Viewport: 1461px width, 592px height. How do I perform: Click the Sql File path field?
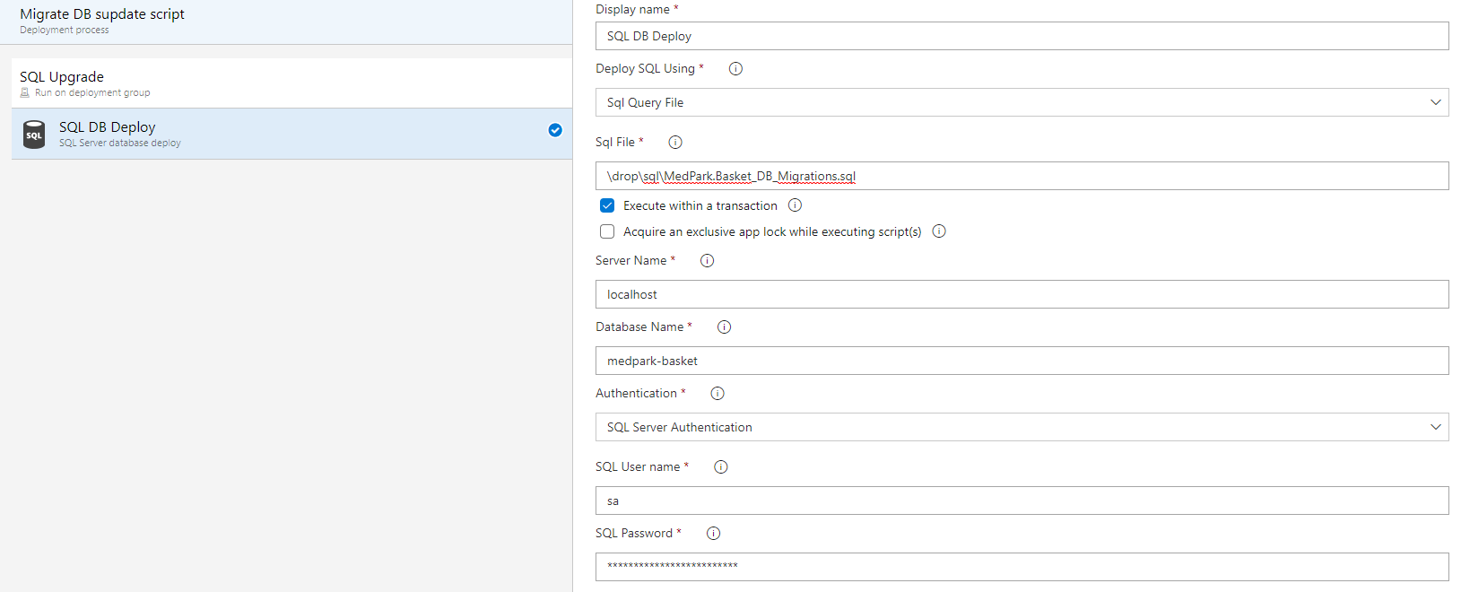point(1022,176)
